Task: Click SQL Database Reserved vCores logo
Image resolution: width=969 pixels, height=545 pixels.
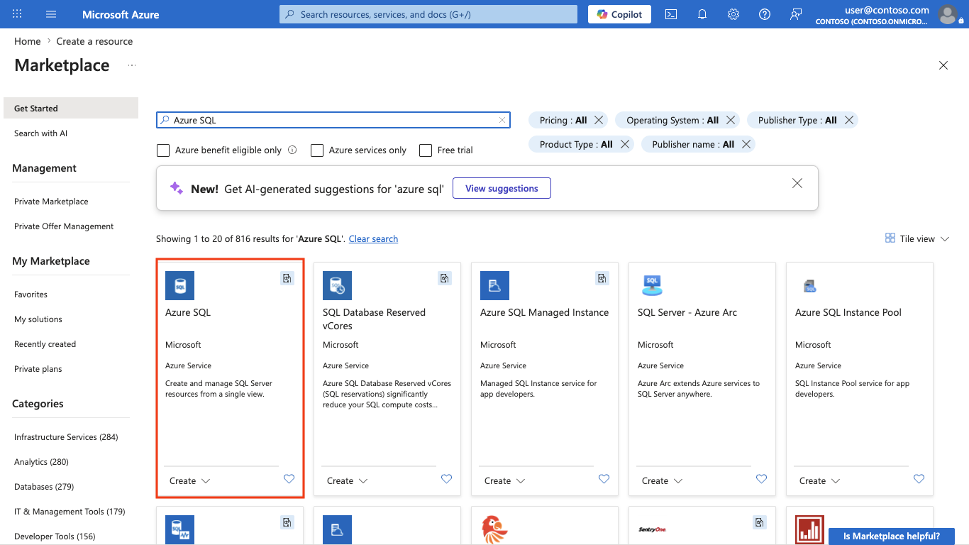Action: tap(337, 285)
